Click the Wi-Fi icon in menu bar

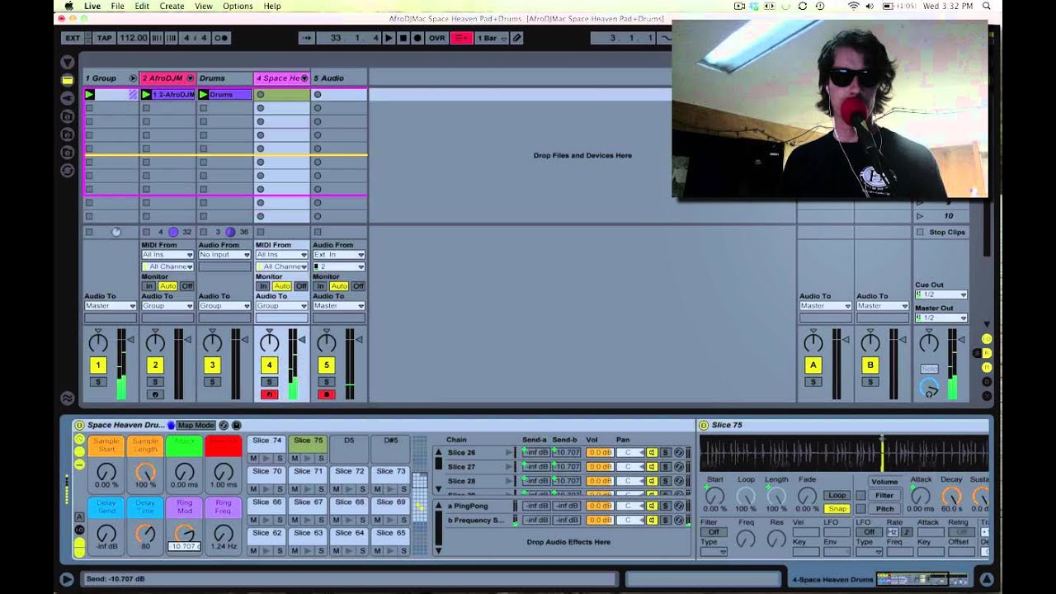tap(853, 6)
